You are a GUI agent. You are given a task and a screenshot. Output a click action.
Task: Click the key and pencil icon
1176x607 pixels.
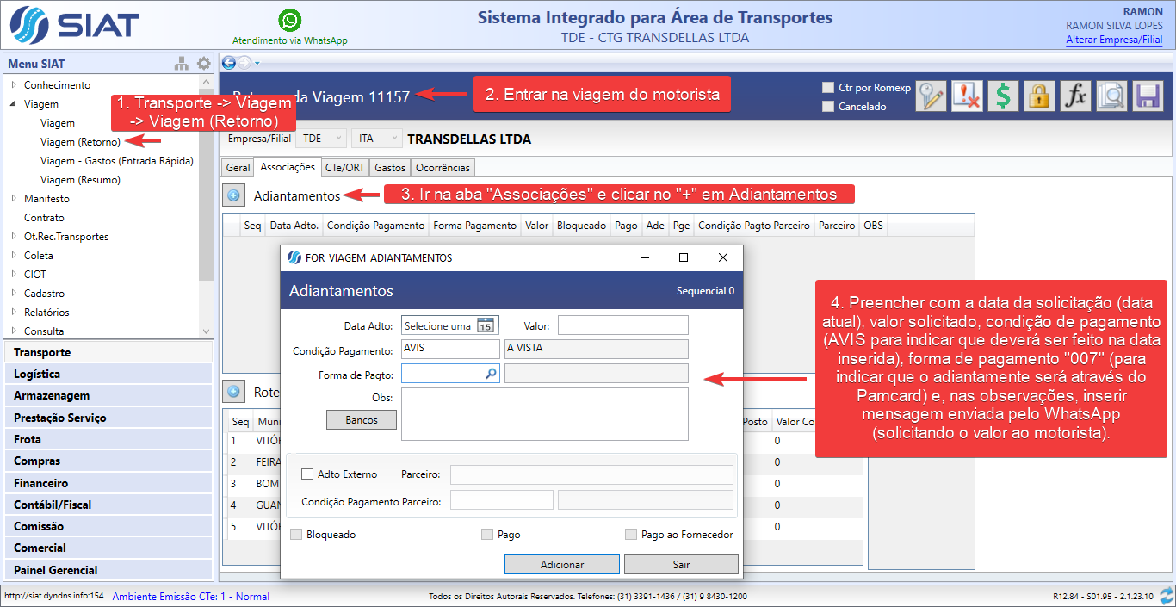pos(931,96)
